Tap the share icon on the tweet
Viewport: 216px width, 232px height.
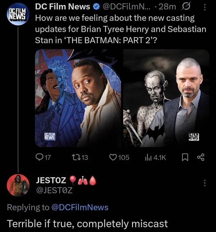point(201,157)
